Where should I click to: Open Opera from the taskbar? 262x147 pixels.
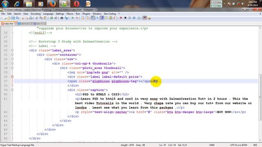pos(77,4)
